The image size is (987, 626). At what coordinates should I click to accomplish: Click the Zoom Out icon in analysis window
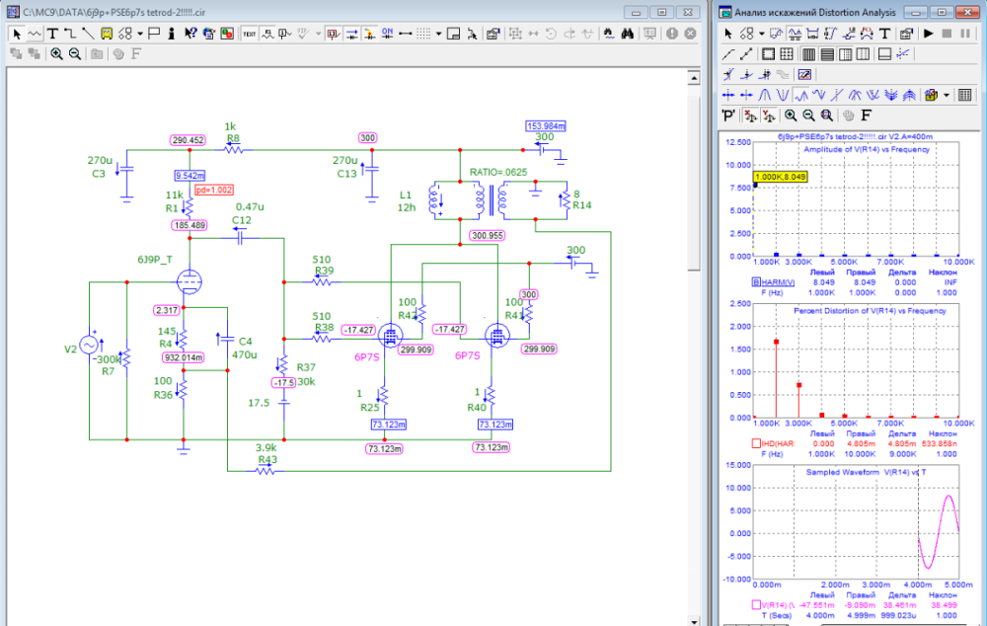pos(809,116)
